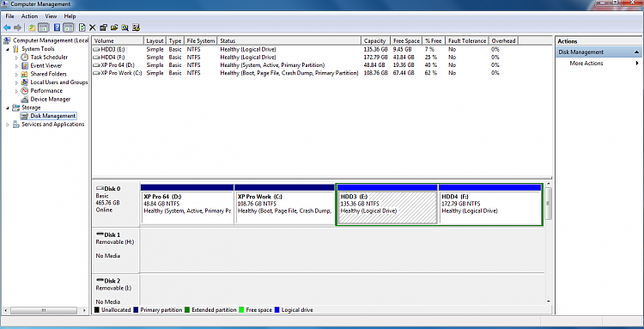Click the Delete X toolbar icon

[x=93, y=28]
